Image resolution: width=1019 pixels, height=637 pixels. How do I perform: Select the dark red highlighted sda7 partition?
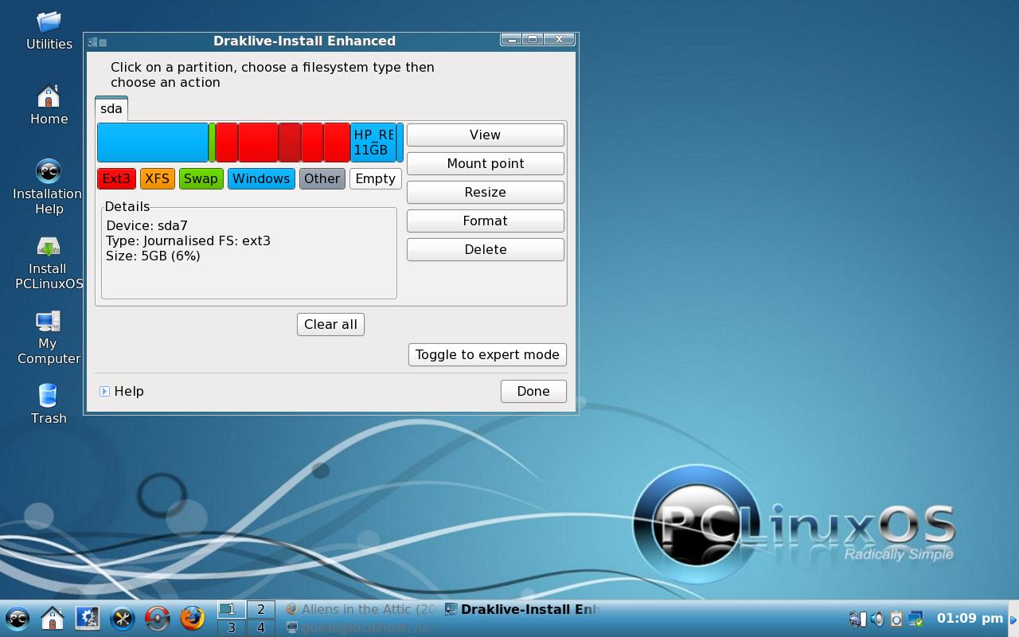point(290,143)
